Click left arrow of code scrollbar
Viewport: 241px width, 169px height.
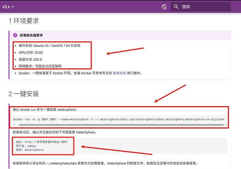click(x=14, y=125)
